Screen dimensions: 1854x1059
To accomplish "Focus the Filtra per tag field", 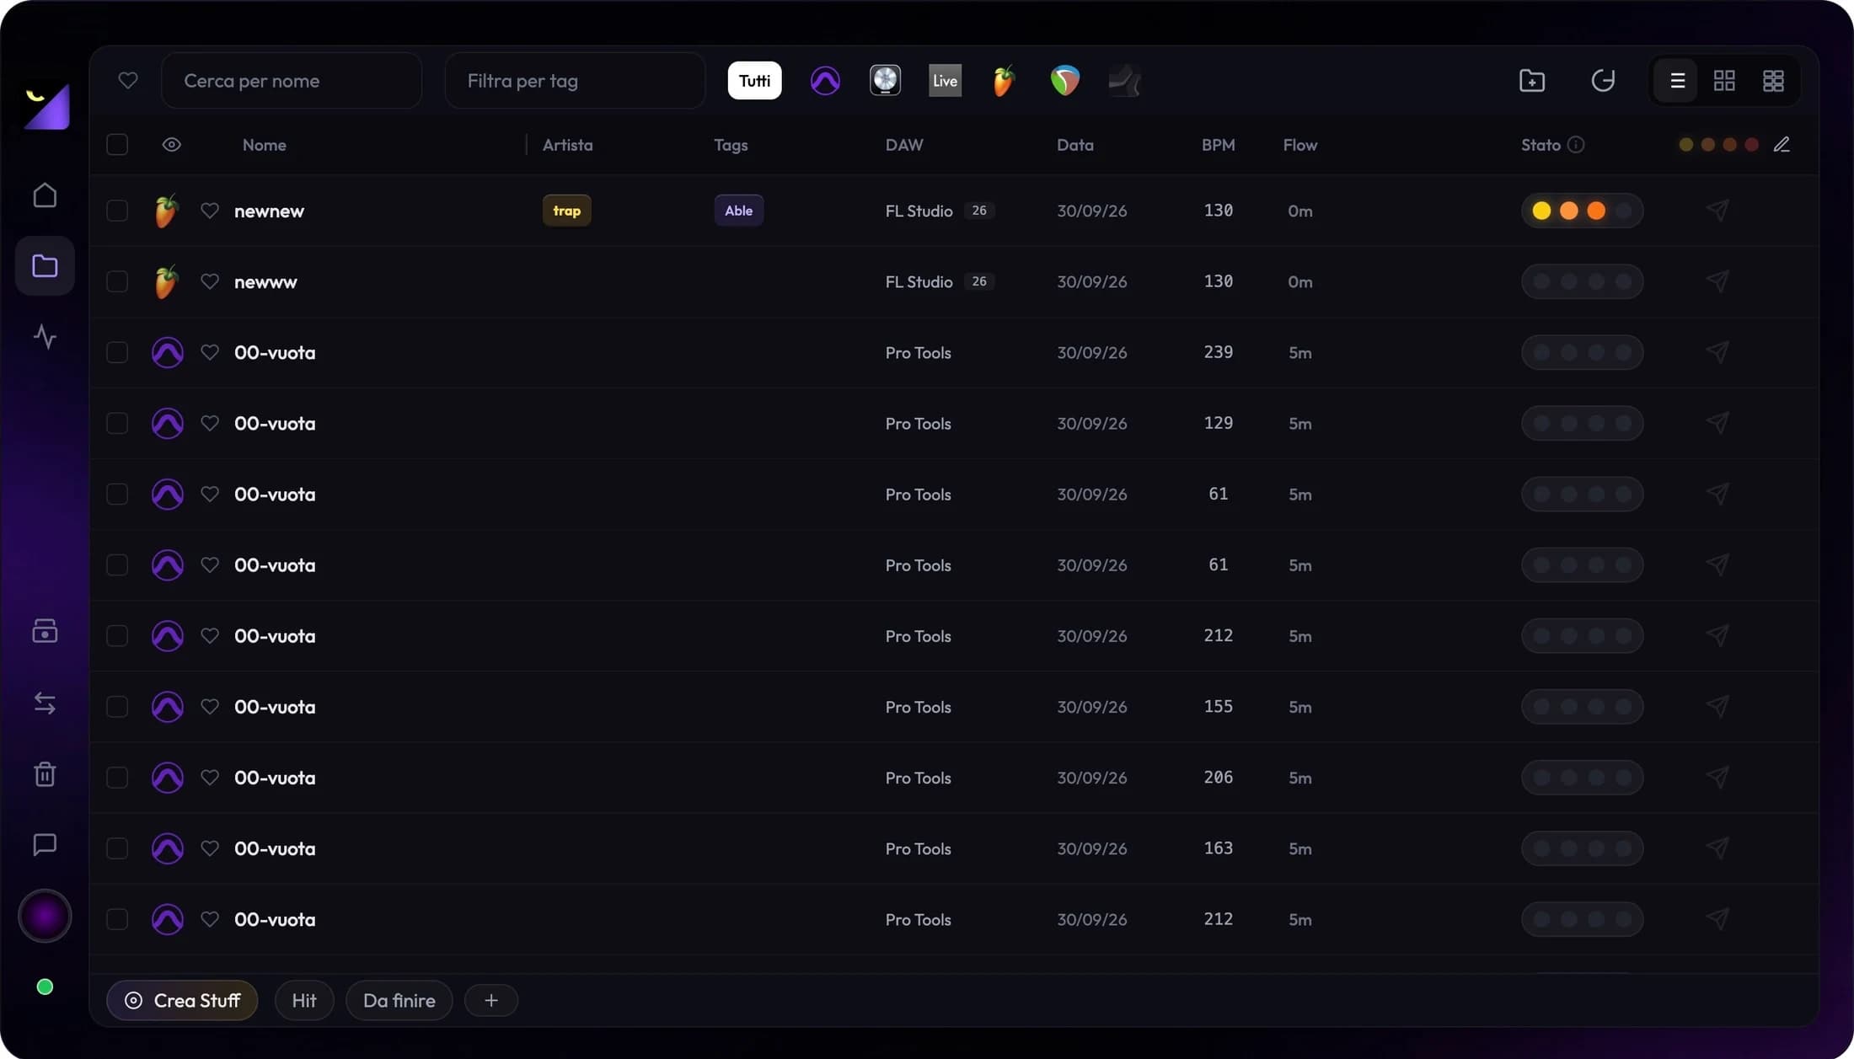I will pyautogui.click(x=575, y=81).
